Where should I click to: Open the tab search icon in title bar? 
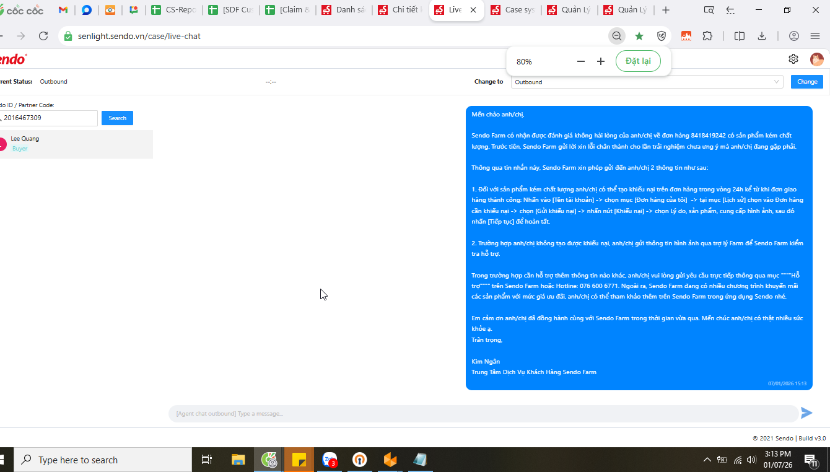point(709,10)
